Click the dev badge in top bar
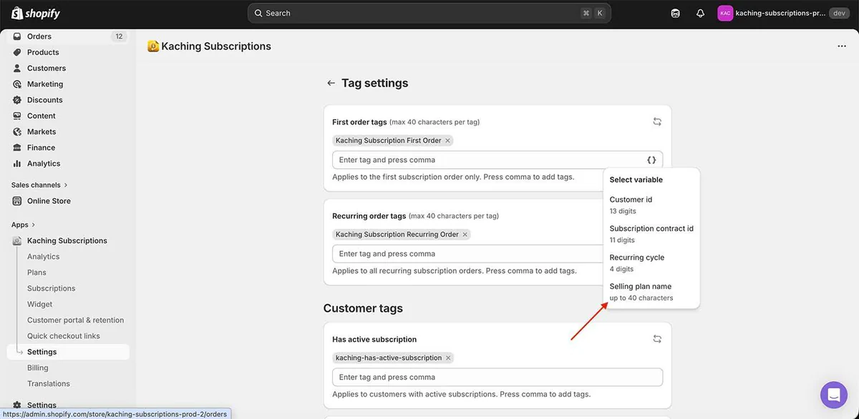The width and height of the screenshot is (859, 419). 840,13
